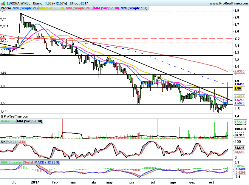Click the 2,0350 moving average value tag
This screenshot has height=185, width=249.
point(240,72)
